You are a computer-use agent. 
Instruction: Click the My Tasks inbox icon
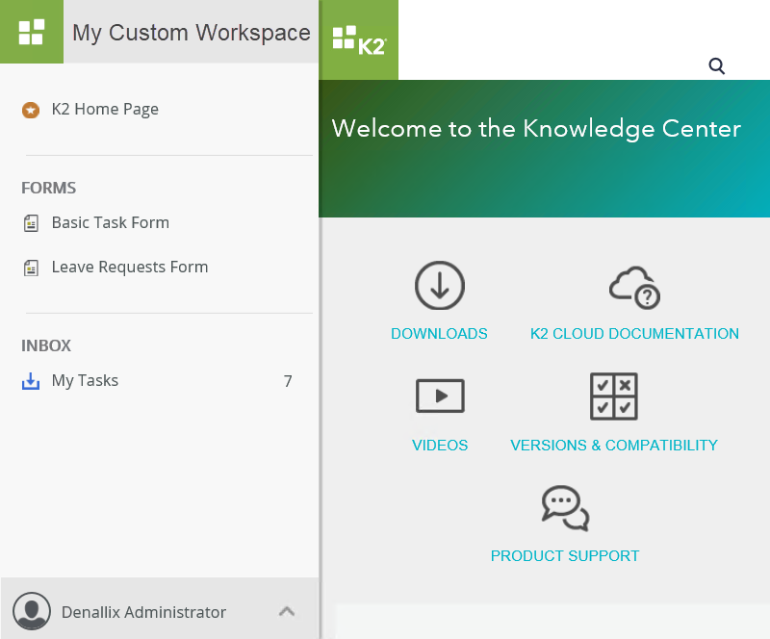31,381
